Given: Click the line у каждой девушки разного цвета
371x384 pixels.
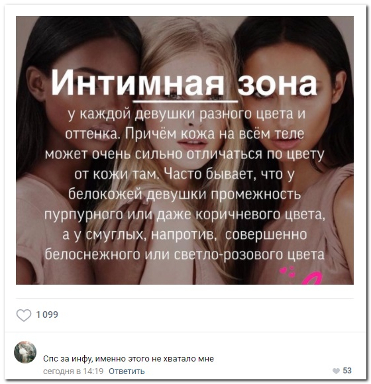Looking at the screenshot, I should [186, 115].
